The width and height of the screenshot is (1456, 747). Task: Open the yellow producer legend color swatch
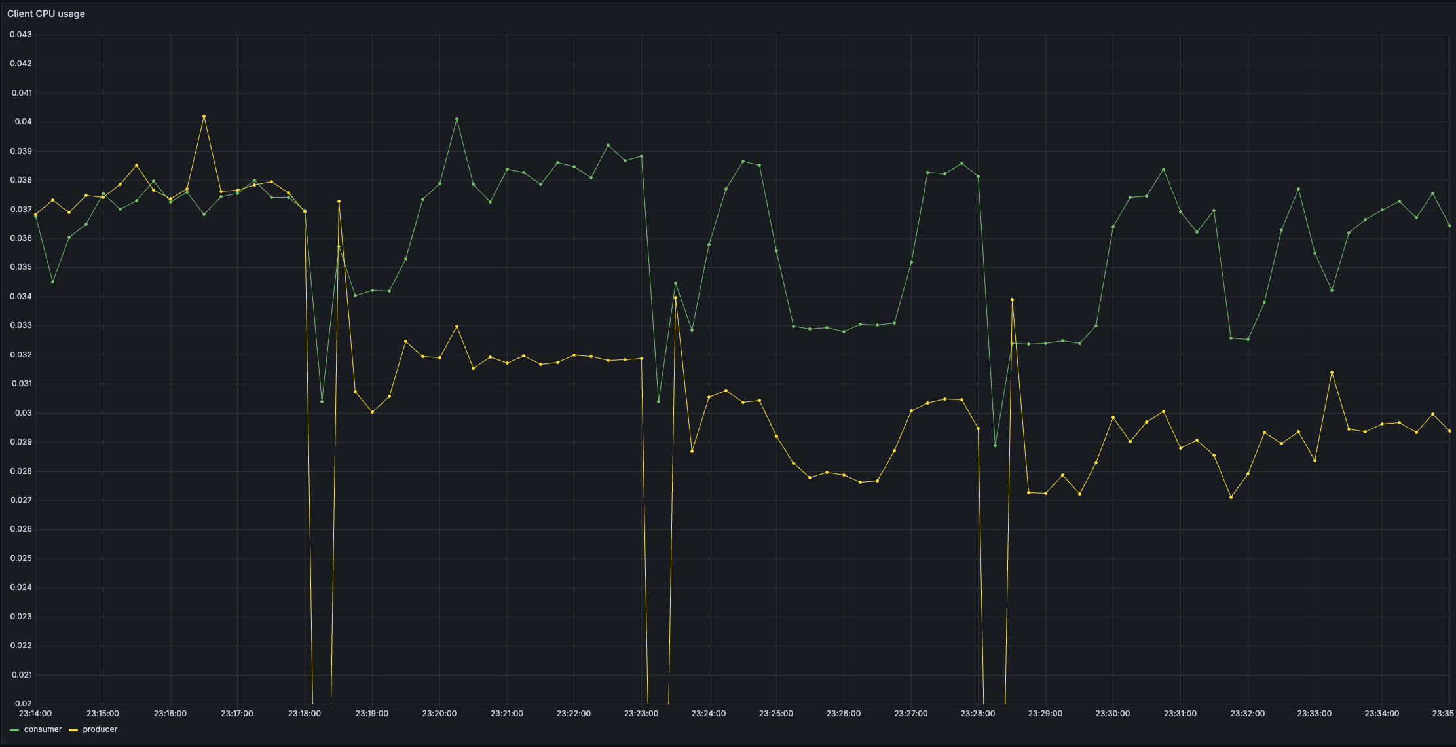pos(73,730)
